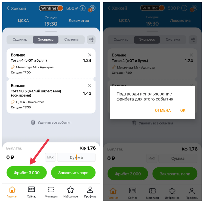Image resolution: width=204 pixels, height=203 pixels.
Task: Go back to Хоккей in left screen
Action: [16, 8]
